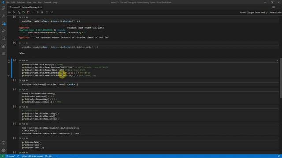Synchronize changes from status bar
This screenshot has width=282, height=158.
pos(18,156)
